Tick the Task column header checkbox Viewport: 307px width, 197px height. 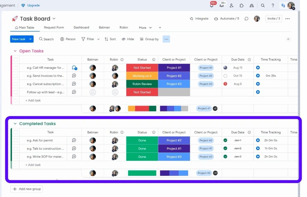point(16,59)
